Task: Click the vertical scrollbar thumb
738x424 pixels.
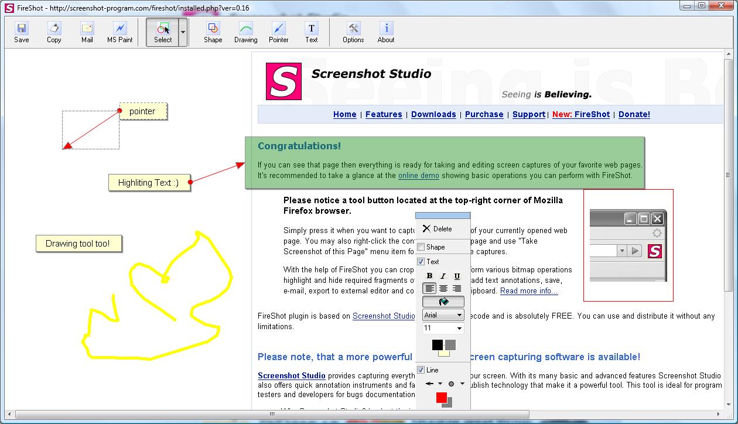Action: [x=729, y=175]
